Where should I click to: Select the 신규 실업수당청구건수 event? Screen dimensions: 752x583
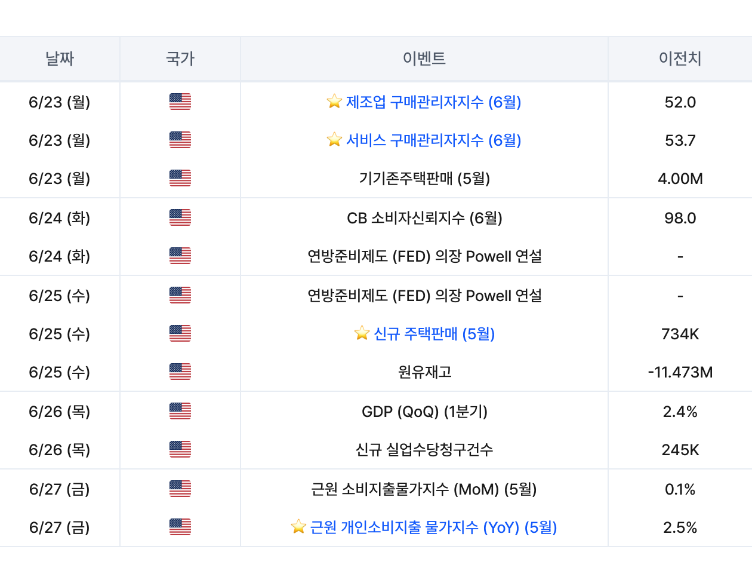point(424,450)
